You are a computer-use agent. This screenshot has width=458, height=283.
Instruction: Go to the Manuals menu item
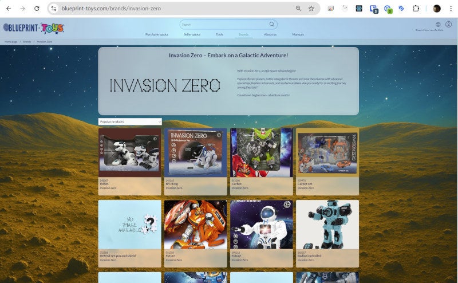pos(298,34)
